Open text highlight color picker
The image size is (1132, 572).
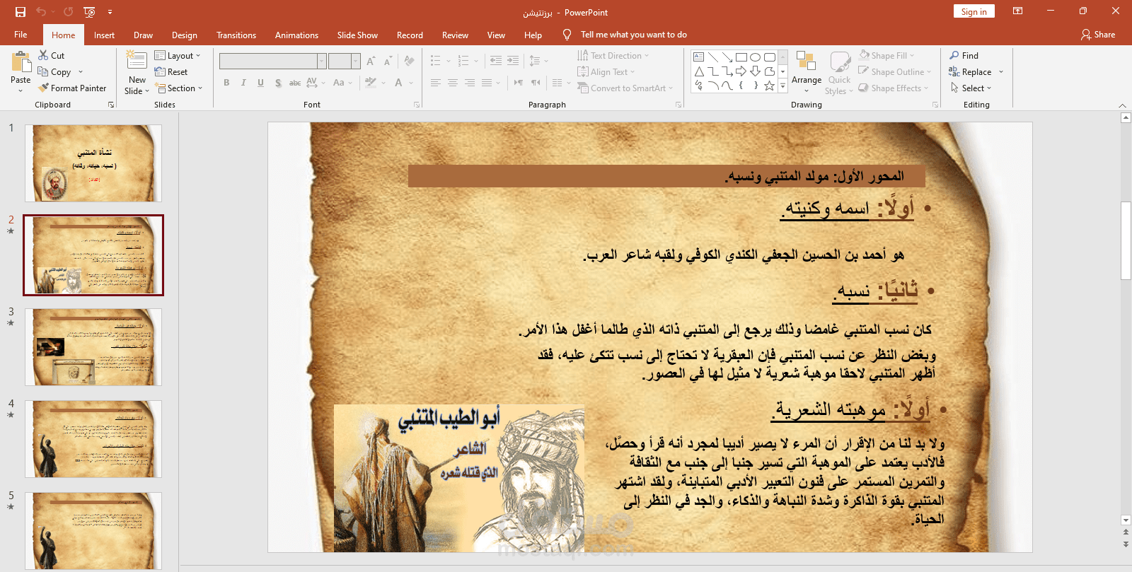tap(383, 83)
